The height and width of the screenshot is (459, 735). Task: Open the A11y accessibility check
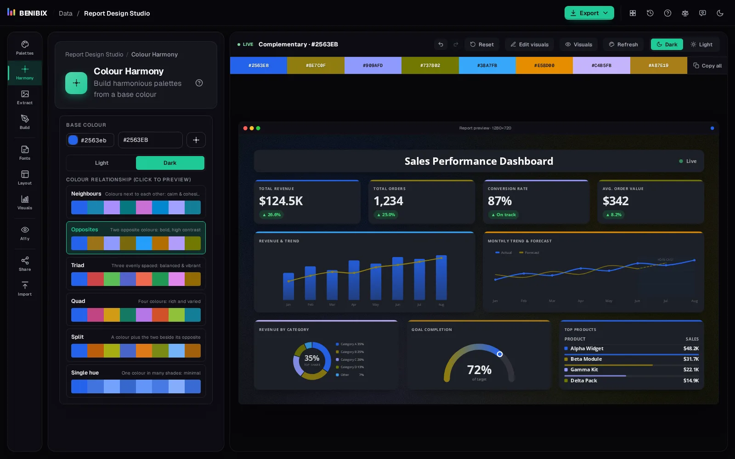tap(25, 234)
